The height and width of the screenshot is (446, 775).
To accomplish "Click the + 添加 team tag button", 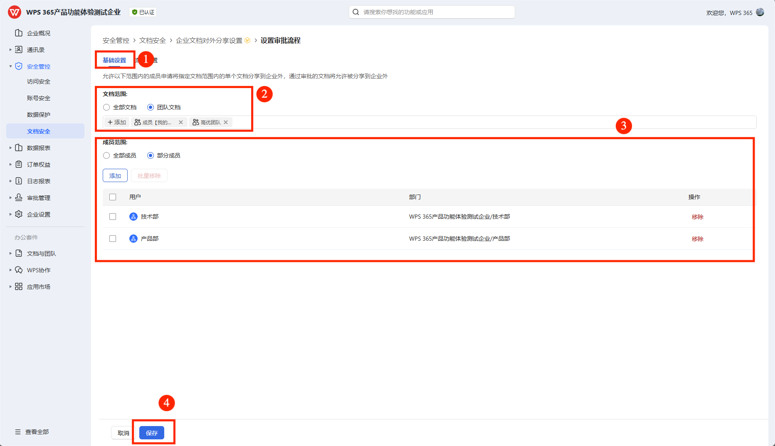I will [x=117, y=122].
